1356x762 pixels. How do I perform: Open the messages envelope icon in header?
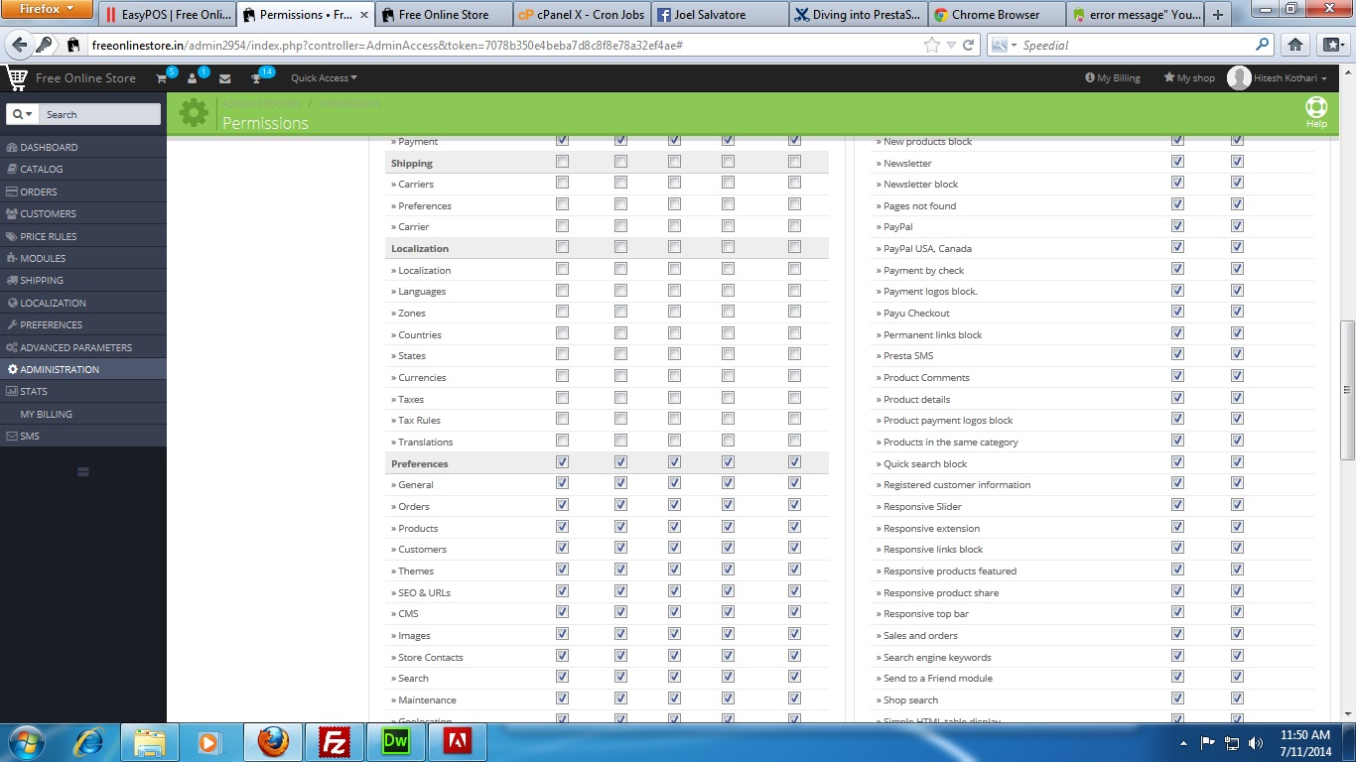point(225,78)
